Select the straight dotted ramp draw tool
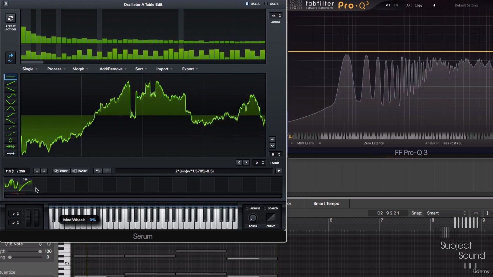 11,128
